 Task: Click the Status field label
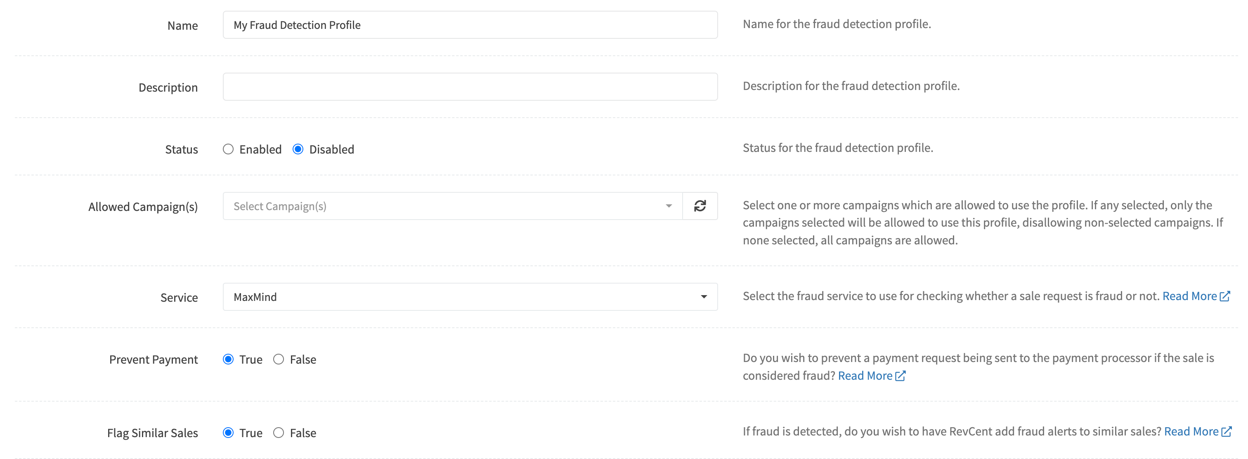point(182,149)
